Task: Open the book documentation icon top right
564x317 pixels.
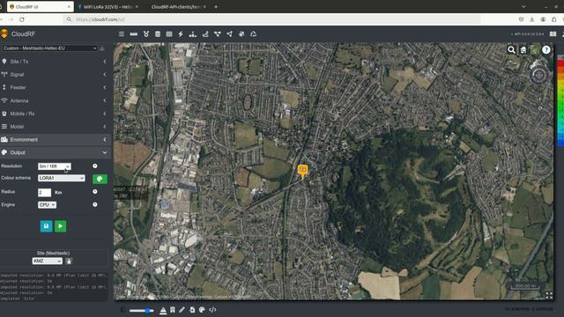Action: 553,34
